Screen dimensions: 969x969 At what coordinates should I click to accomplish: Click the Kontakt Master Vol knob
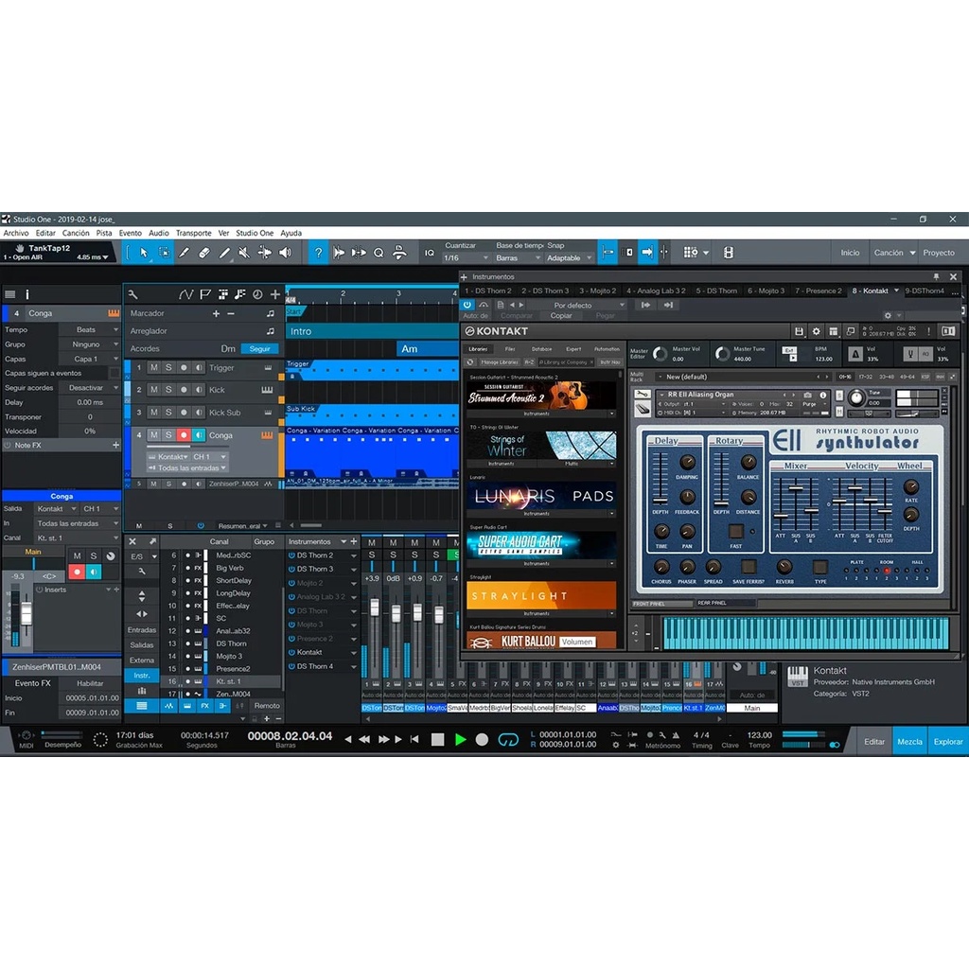[x=660, y=354]
